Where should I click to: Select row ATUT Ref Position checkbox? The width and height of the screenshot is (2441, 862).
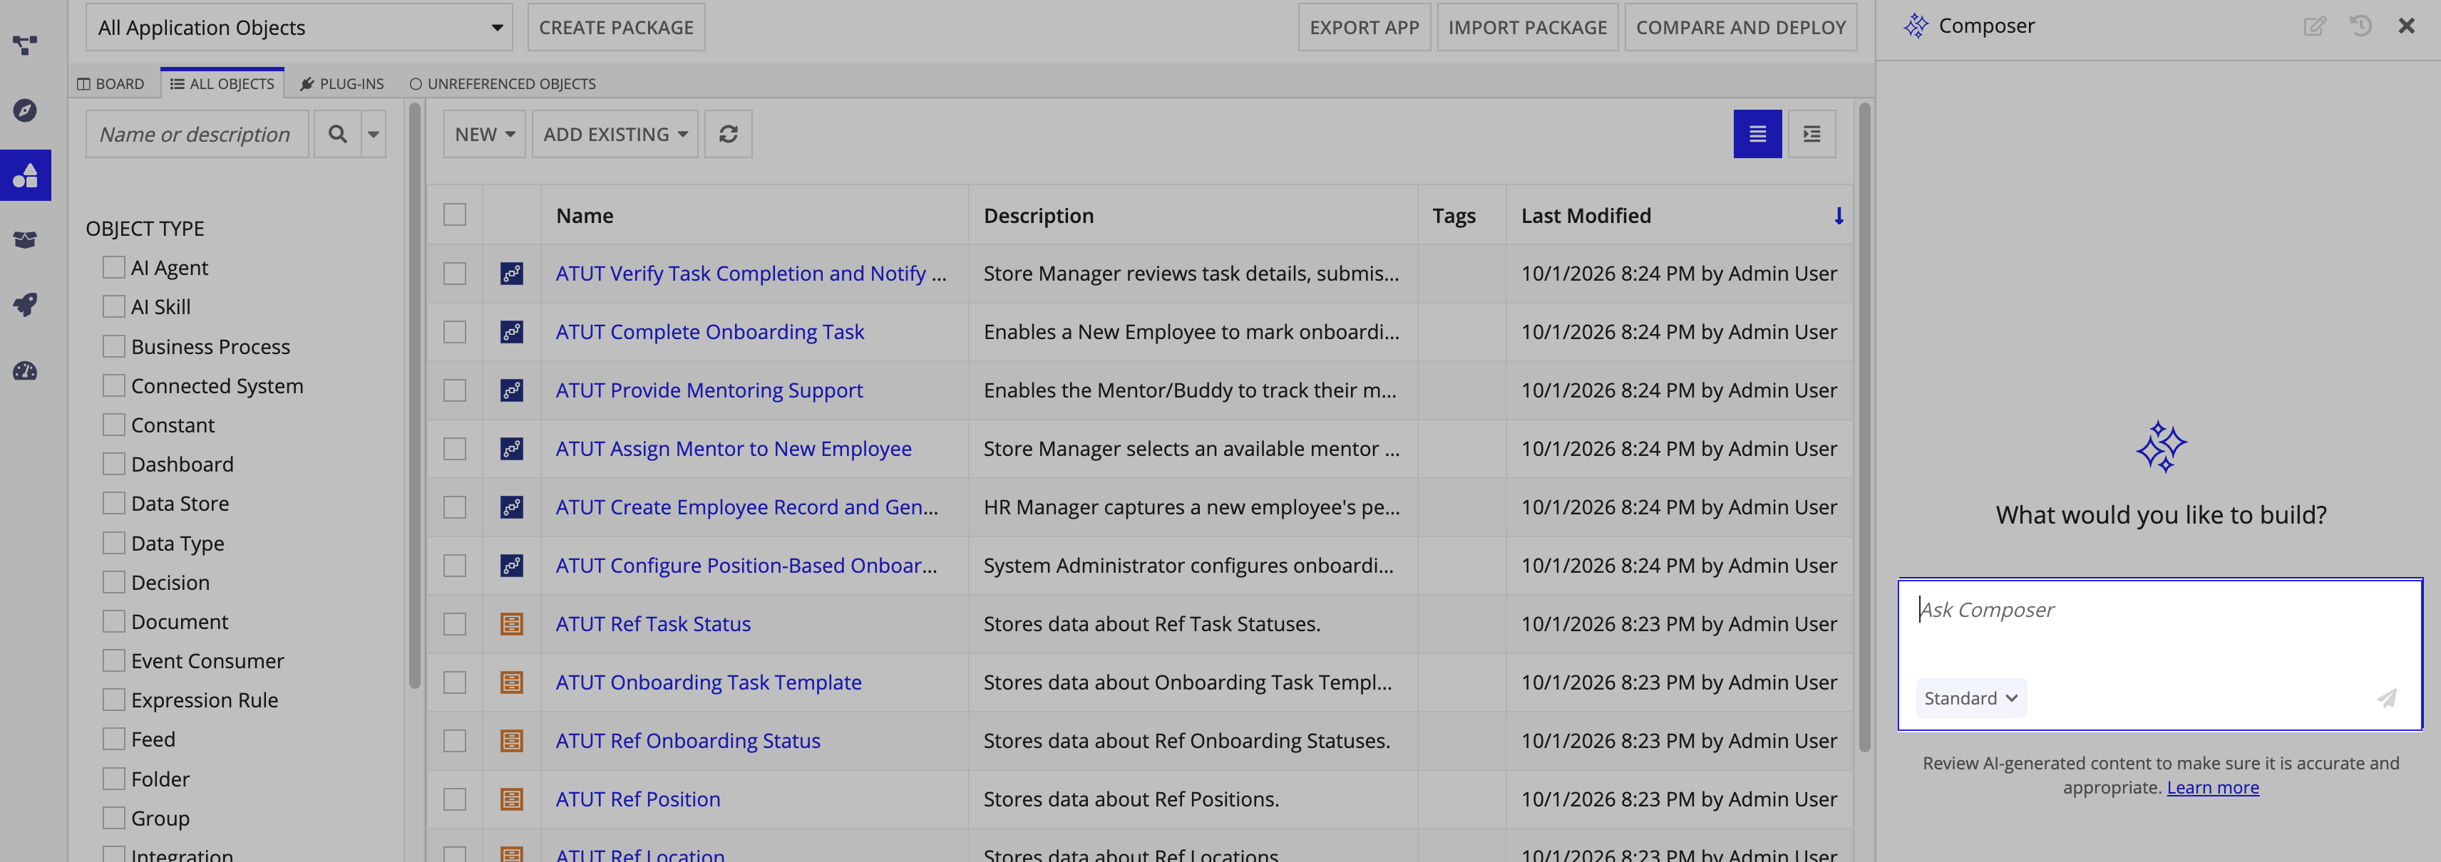tap(455, 799)
